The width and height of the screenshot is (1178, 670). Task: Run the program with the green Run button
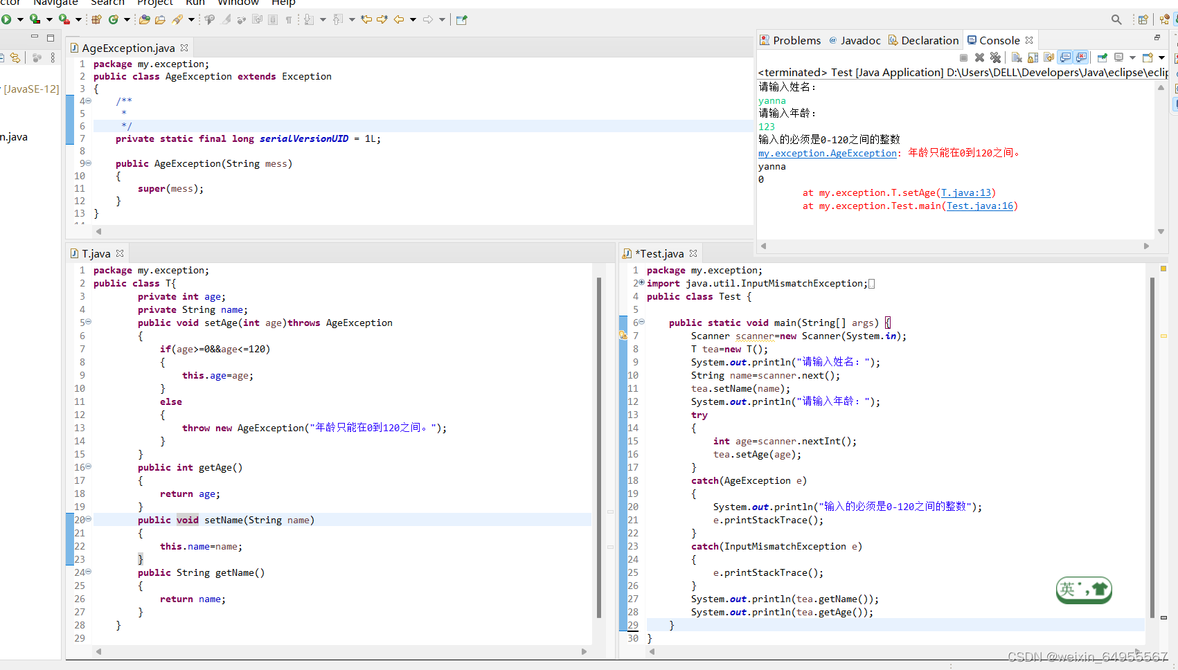[6, 19]
